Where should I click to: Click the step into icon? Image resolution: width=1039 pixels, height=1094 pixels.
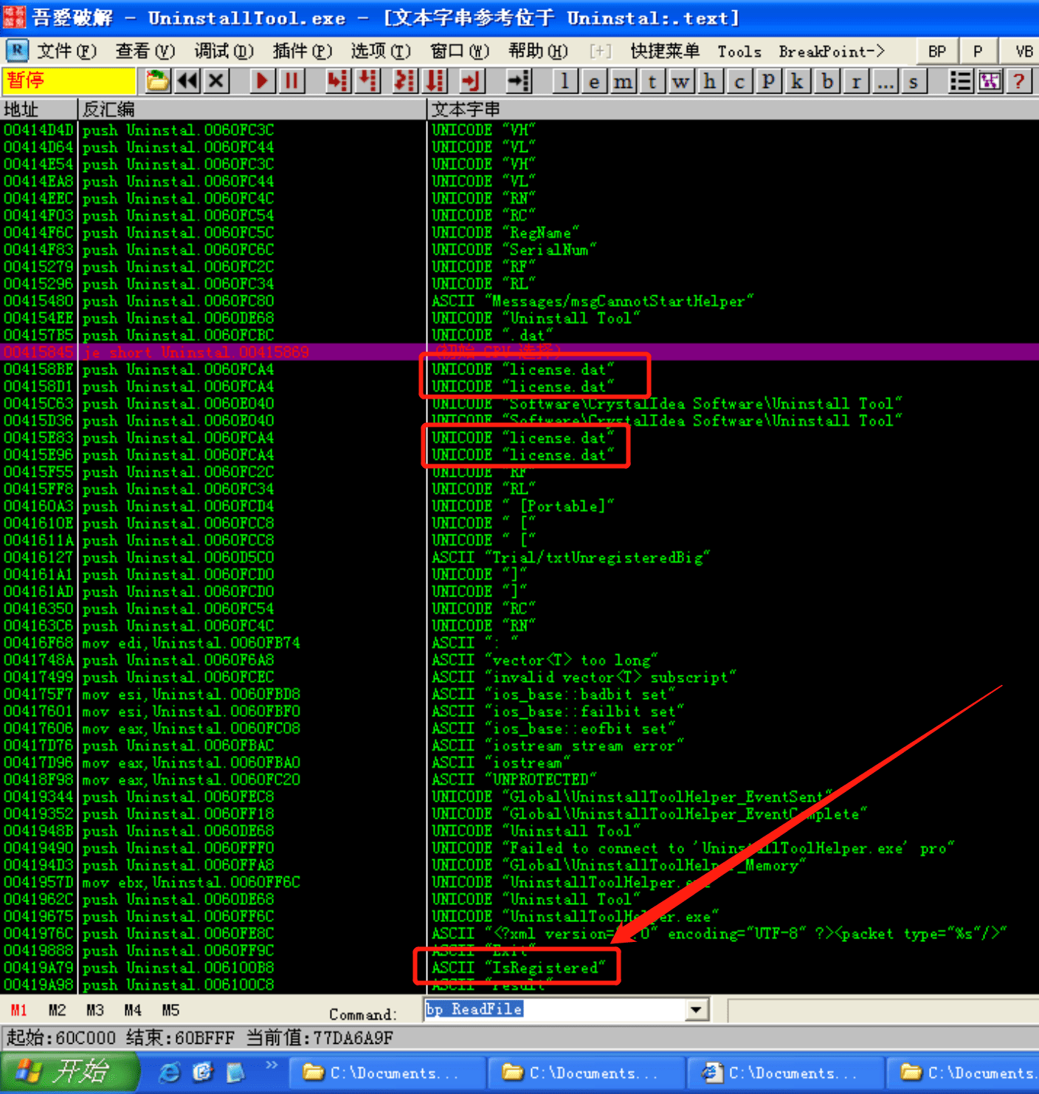[337, 80]
